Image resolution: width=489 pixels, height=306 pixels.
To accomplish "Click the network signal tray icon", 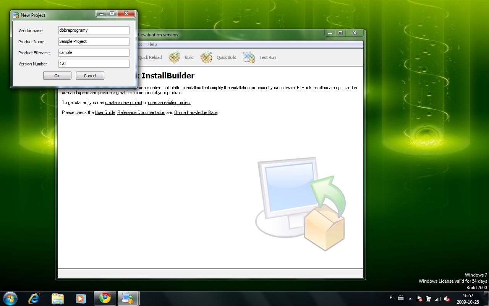I will (x=438, y=299).
